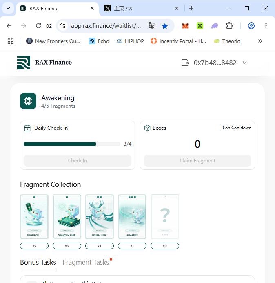275x283 pixels.
Task: Close the X browser tab
Action: click(x=177, y=8)
